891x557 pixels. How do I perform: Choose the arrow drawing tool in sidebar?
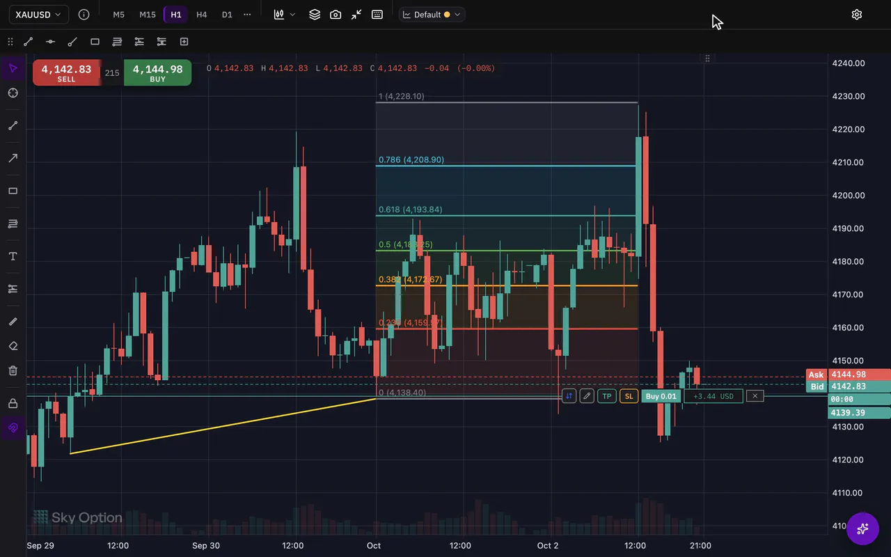[13, 158]
